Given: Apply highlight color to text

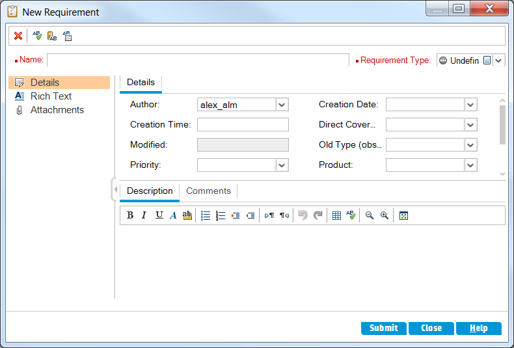Looking at the screenshot, I should coord(187,215).
